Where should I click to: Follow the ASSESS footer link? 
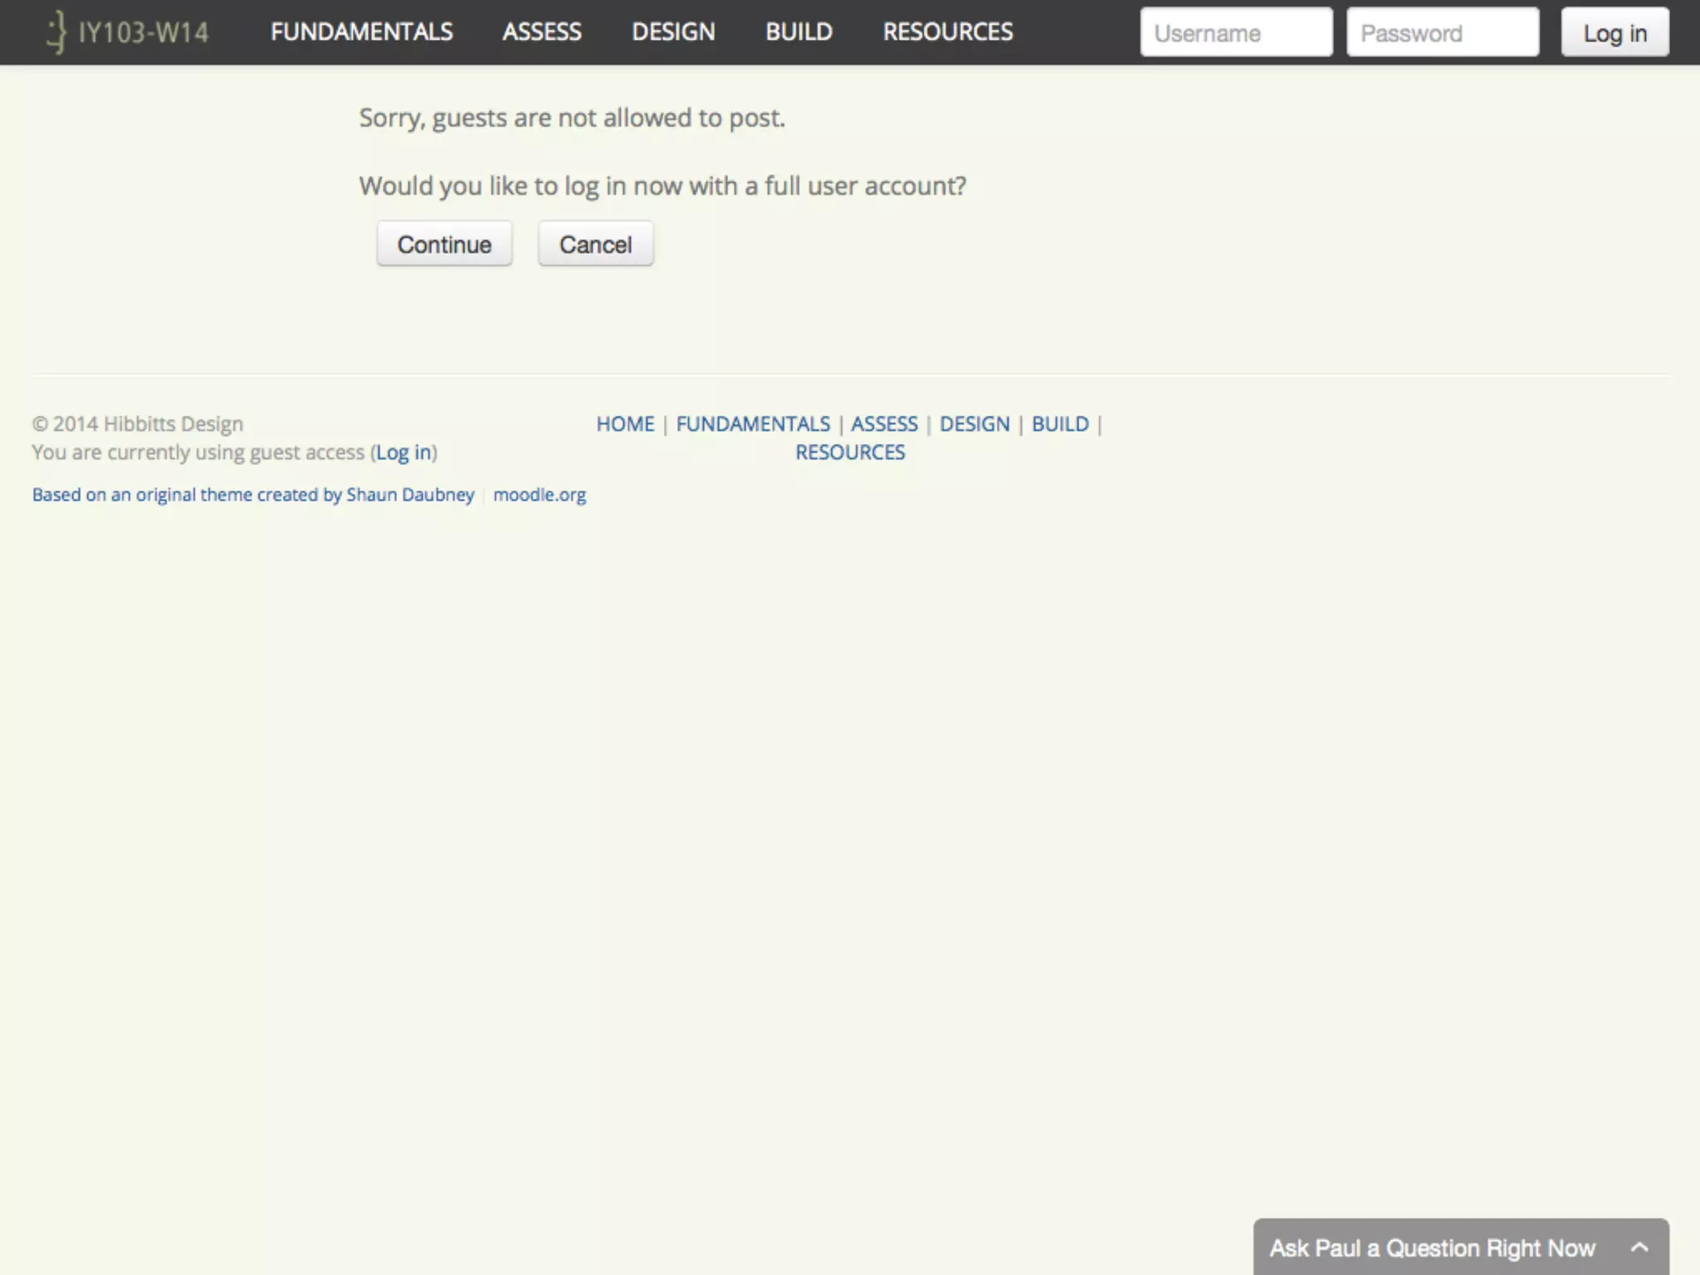[884, 424]
